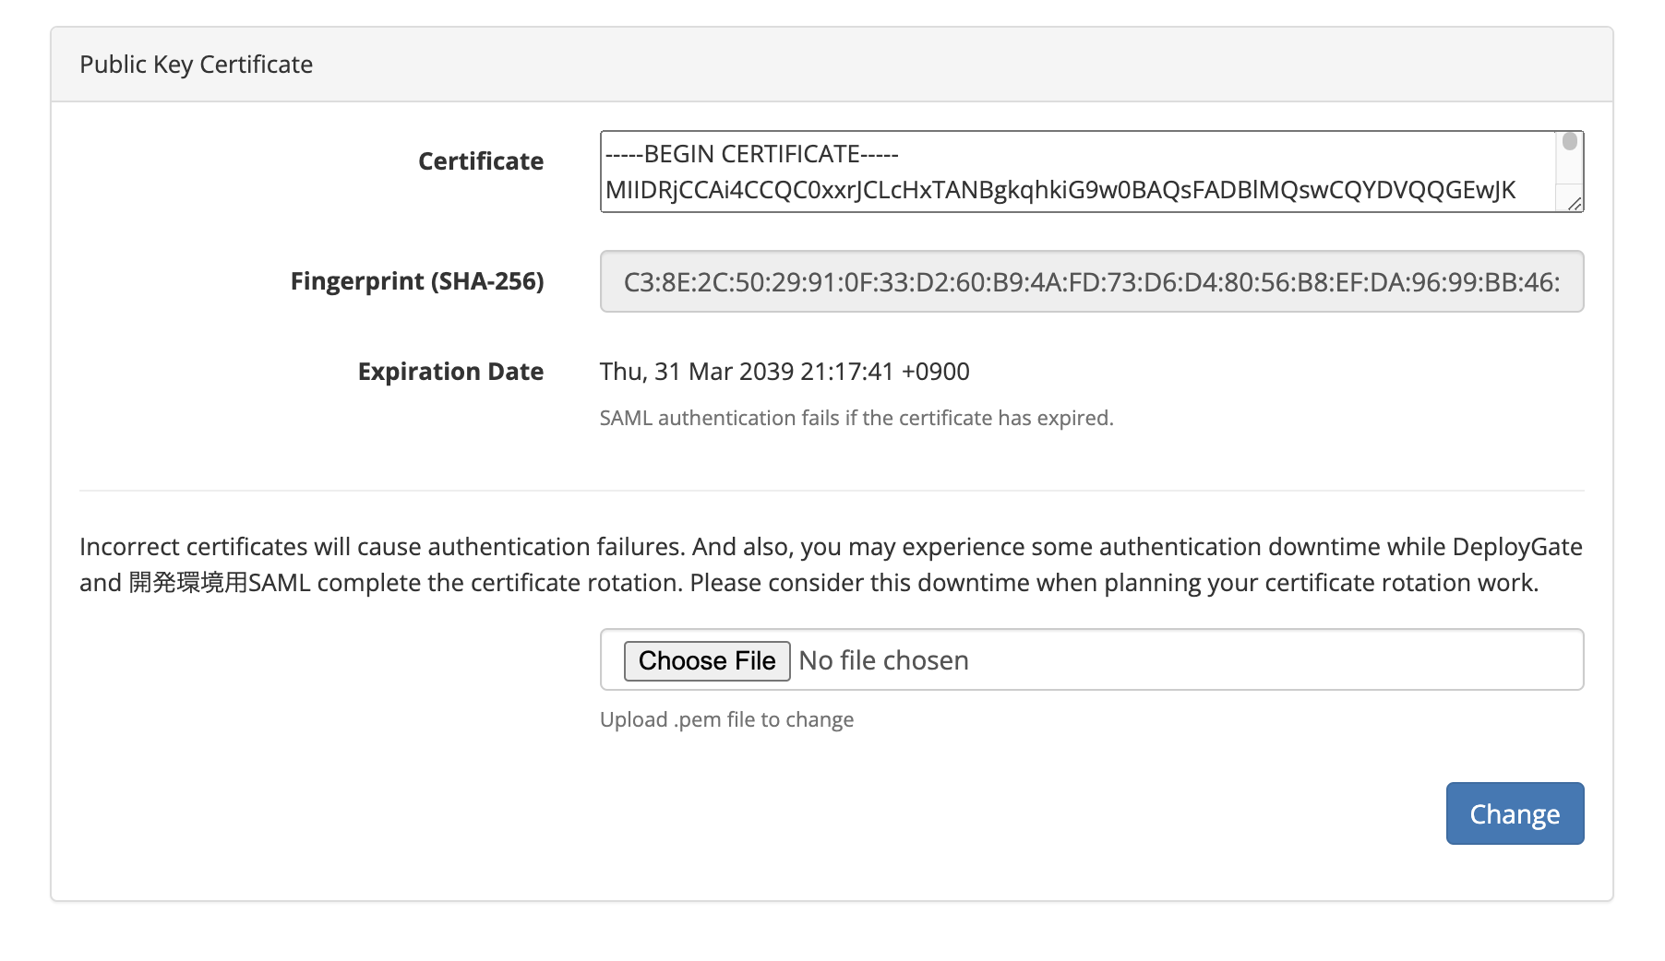
Task: Click the Expiration Date label
Action: point(449,371)
